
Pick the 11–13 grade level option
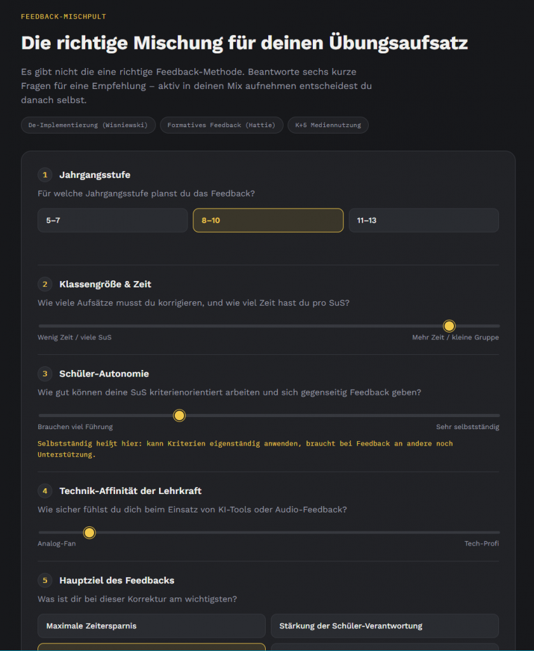(x=424, y=221)
